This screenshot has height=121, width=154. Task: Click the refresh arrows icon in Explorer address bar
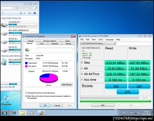17,8
